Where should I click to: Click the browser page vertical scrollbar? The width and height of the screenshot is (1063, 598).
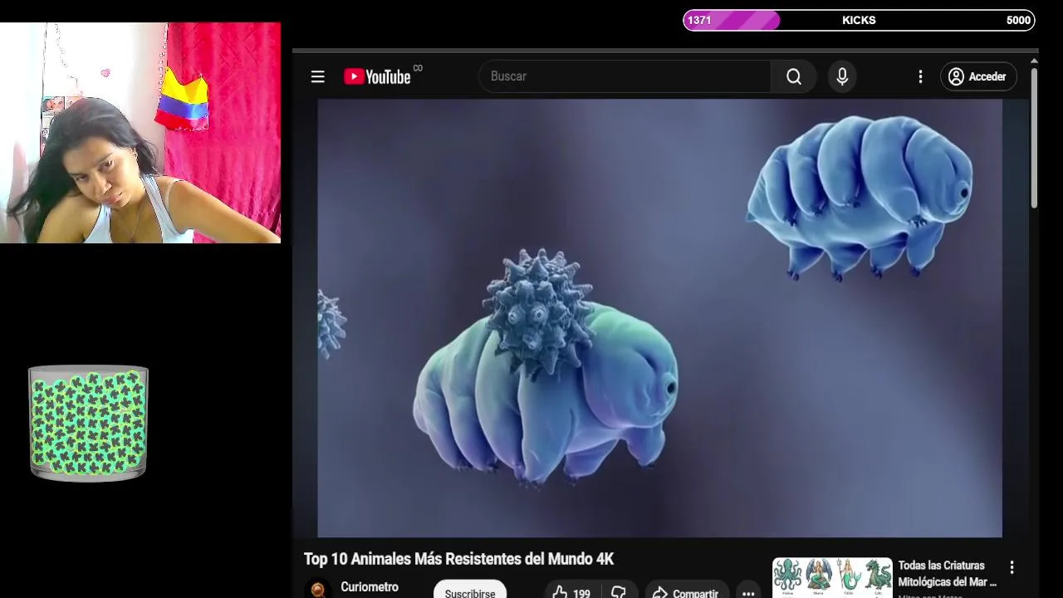click(1034, 137)
